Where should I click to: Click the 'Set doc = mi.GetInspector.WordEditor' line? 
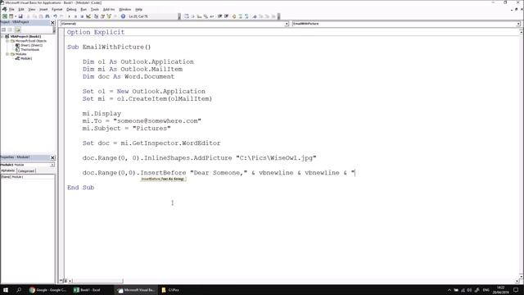[151, 143]
